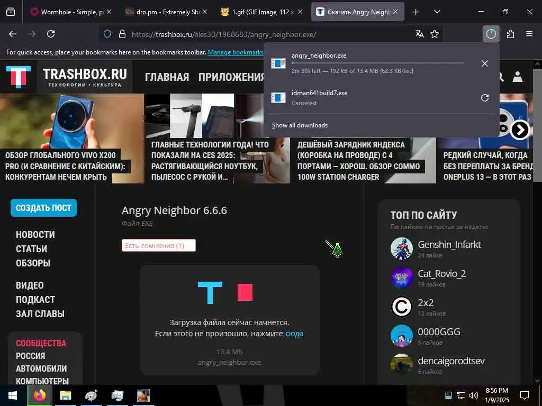This screenshot has height=406, width=542.
Task: Open Firefox View icon in tab strip
Action: click(x=11, y=12)
